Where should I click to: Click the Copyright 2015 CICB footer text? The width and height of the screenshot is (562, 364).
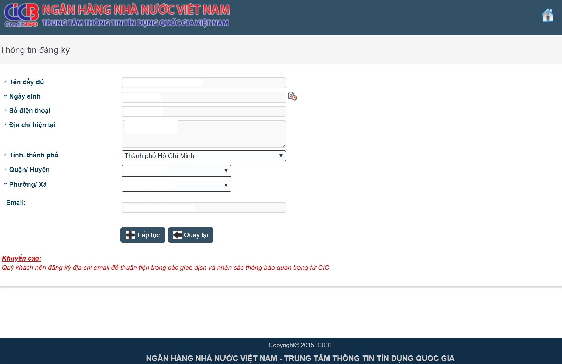click(x=300, y=345)
